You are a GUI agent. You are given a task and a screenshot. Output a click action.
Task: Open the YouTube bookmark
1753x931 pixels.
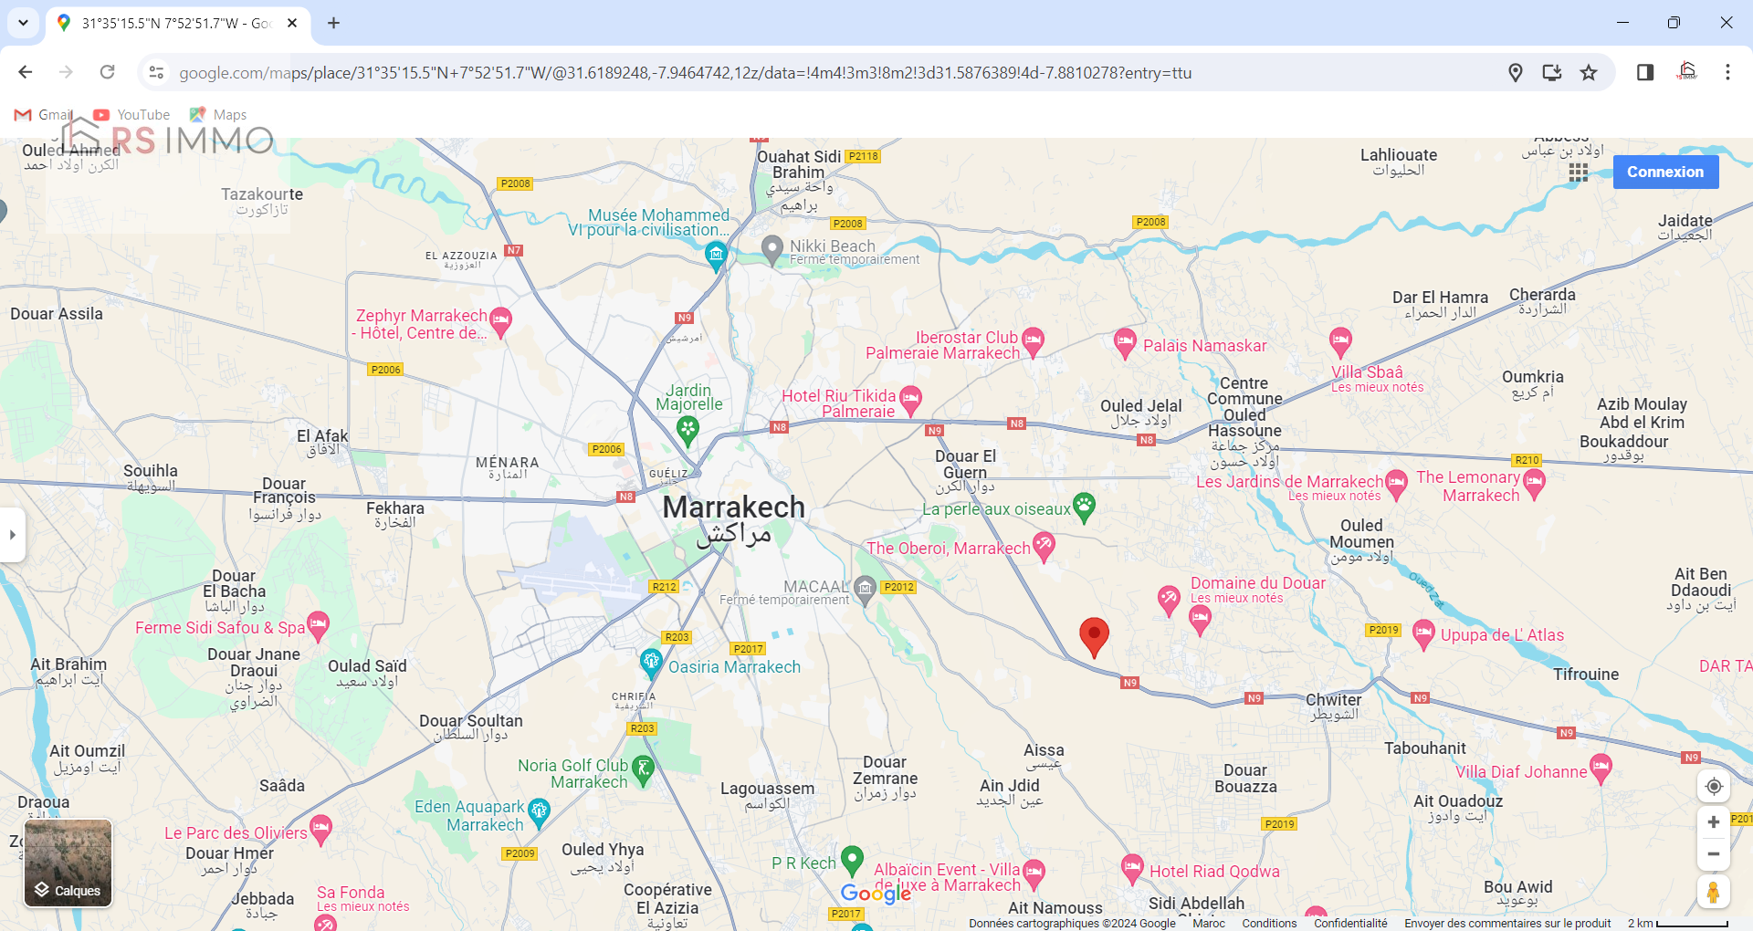[x=131, y=114]
